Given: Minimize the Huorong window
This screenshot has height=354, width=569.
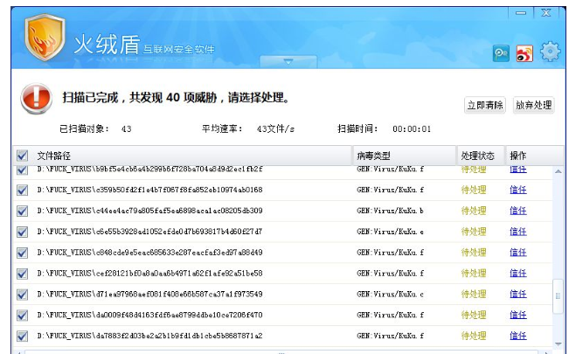Looking at the screenshot, I should [522, 11].
